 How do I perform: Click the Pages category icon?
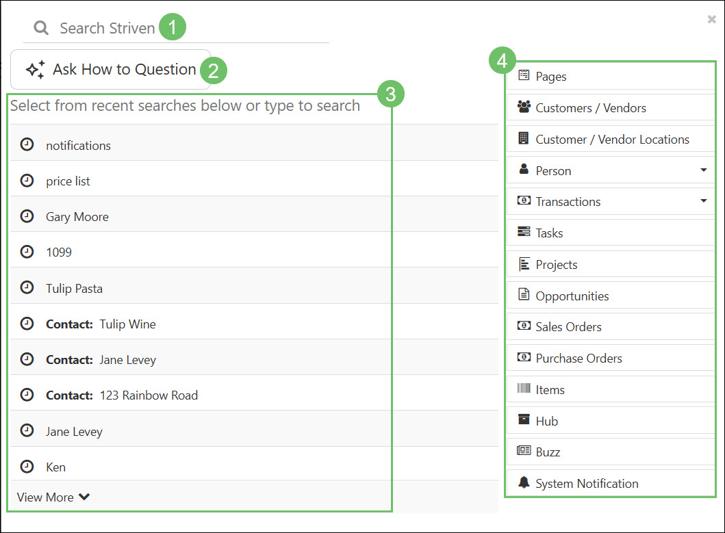524,75
